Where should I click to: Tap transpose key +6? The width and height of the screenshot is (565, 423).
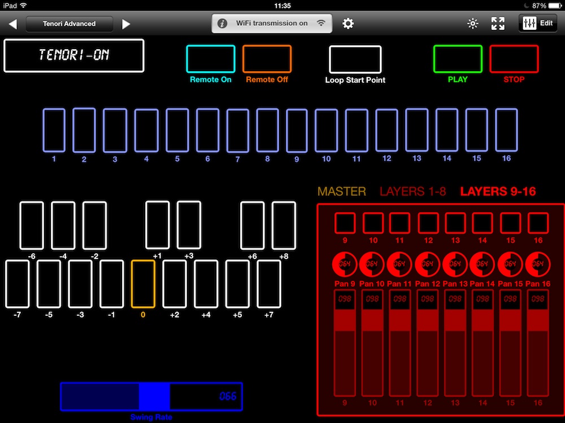point(252,226)
